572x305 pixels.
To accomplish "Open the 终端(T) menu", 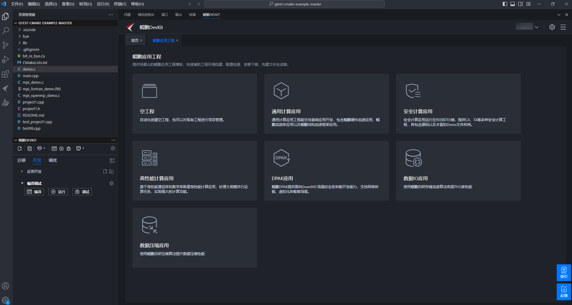I will click(120, 4).
